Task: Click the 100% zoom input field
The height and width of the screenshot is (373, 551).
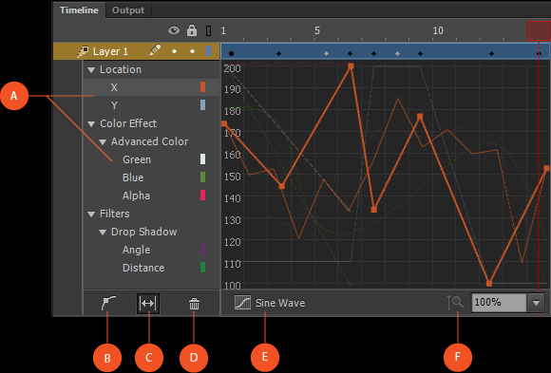Action: [499, 303]
